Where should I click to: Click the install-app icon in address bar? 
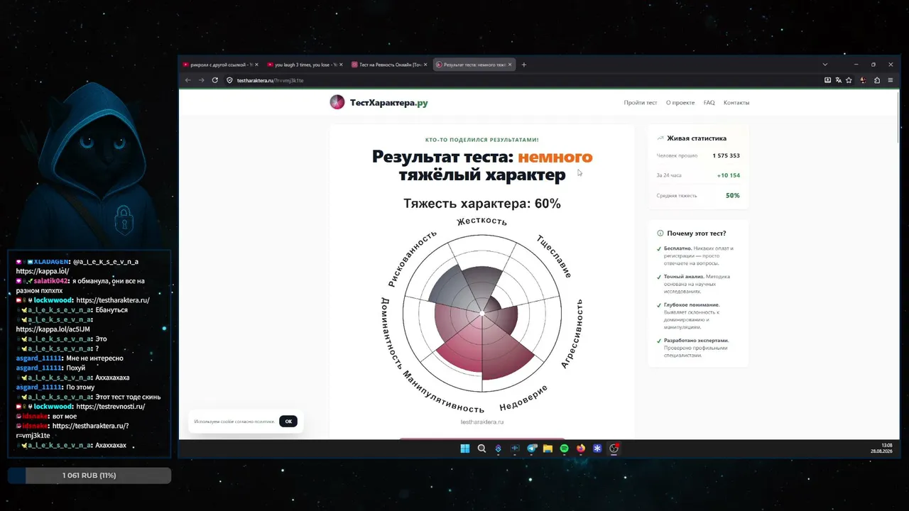pyautogui.click(x=827, y=80)
